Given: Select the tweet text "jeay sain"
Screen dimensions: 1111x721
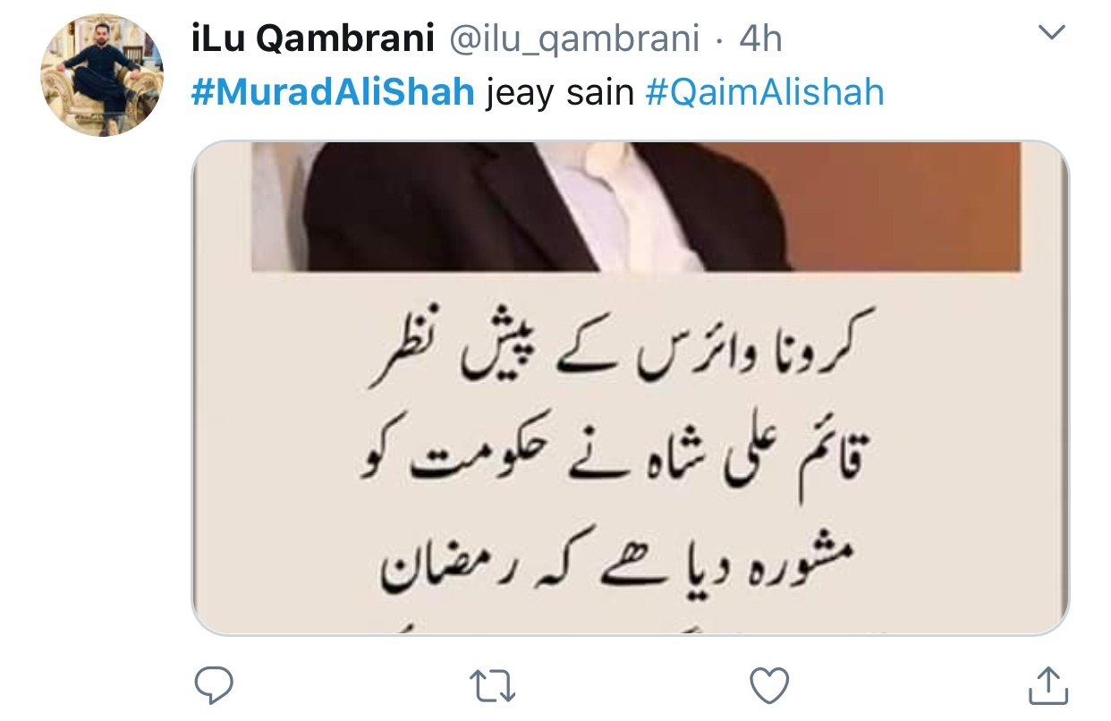Looking at the screenshot, I should tap(559, 94).
